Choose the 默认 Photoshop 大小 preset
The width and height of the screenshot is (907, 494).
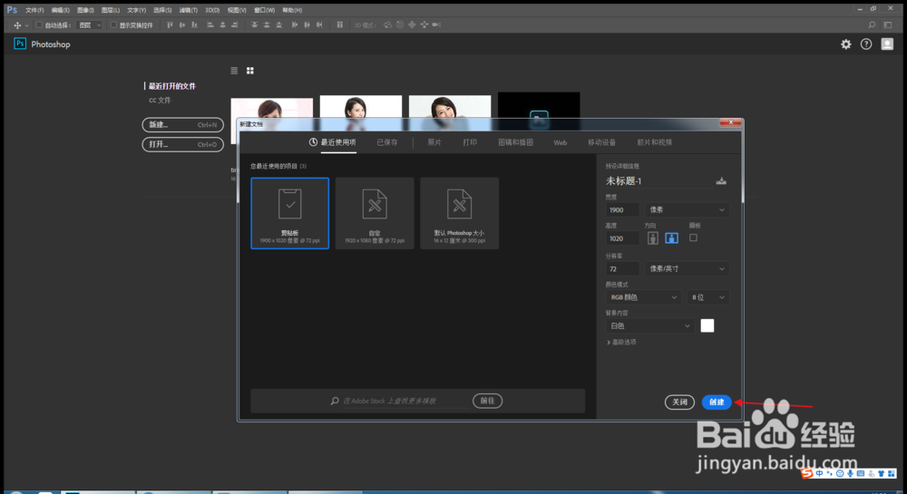coord(459,213)
